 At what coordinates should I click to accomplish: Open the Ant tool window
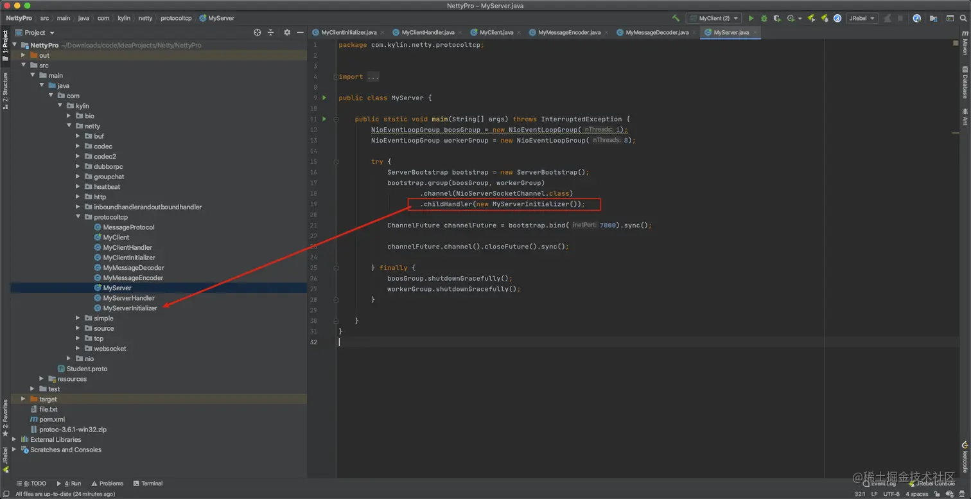click(965, 118)
